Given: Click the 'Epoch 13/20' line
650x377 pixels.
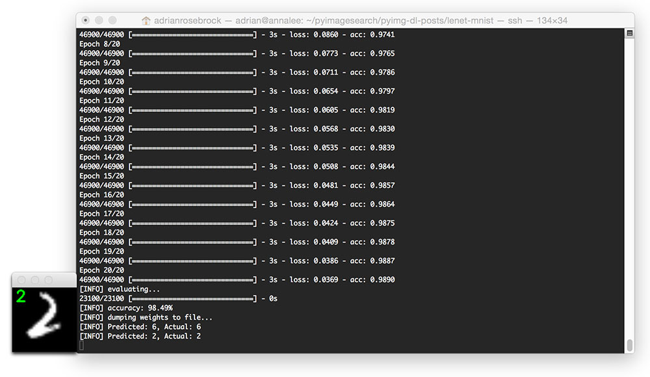Looking at the screenshot, I should (101, 138).
